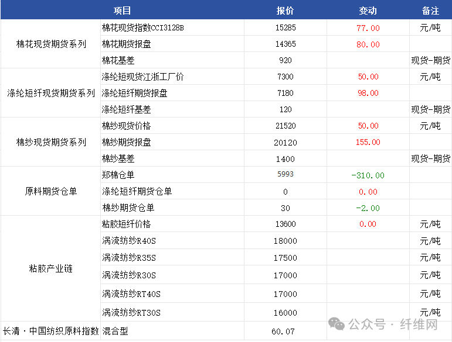The width and height of the screenshot is (452, 342).
Task: Select the basis value 920
Action: tap(286, 60)
